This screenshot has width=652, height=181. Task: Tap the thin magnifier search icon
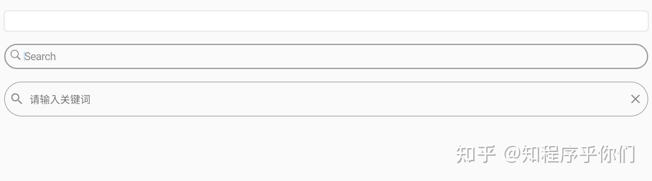16,55
